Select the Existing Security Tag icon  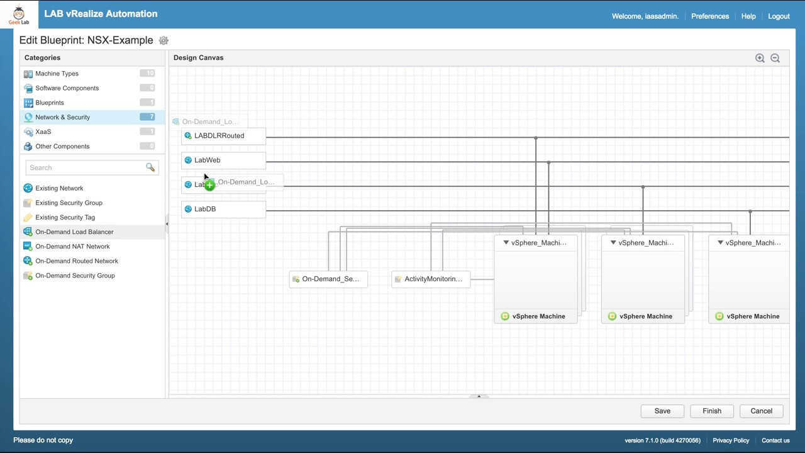[28, 217]
